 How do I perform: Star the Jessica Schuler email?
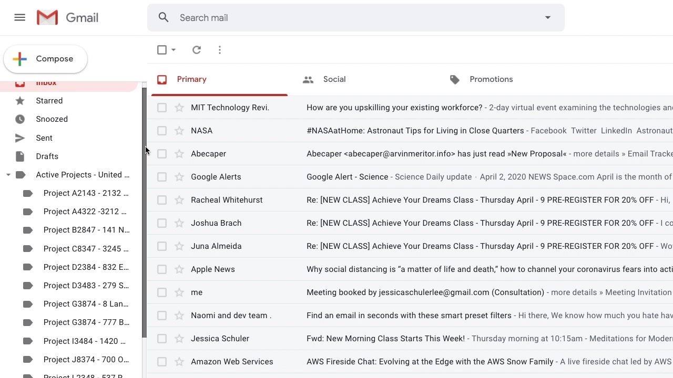tap(179, 339)
